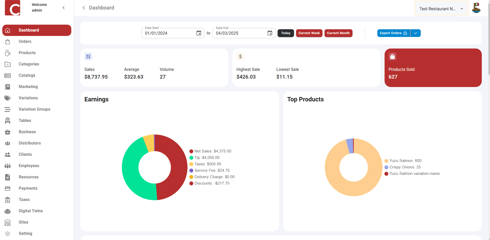Click the Categories folder icon in sidebar
Viewport: 490px width, 240px height.
[x=8, y=64]
